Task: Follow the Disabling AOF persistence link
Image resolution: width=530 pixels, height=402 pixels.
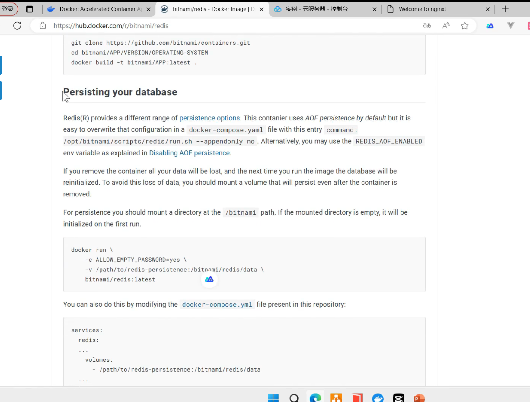Action: (190, 153)
